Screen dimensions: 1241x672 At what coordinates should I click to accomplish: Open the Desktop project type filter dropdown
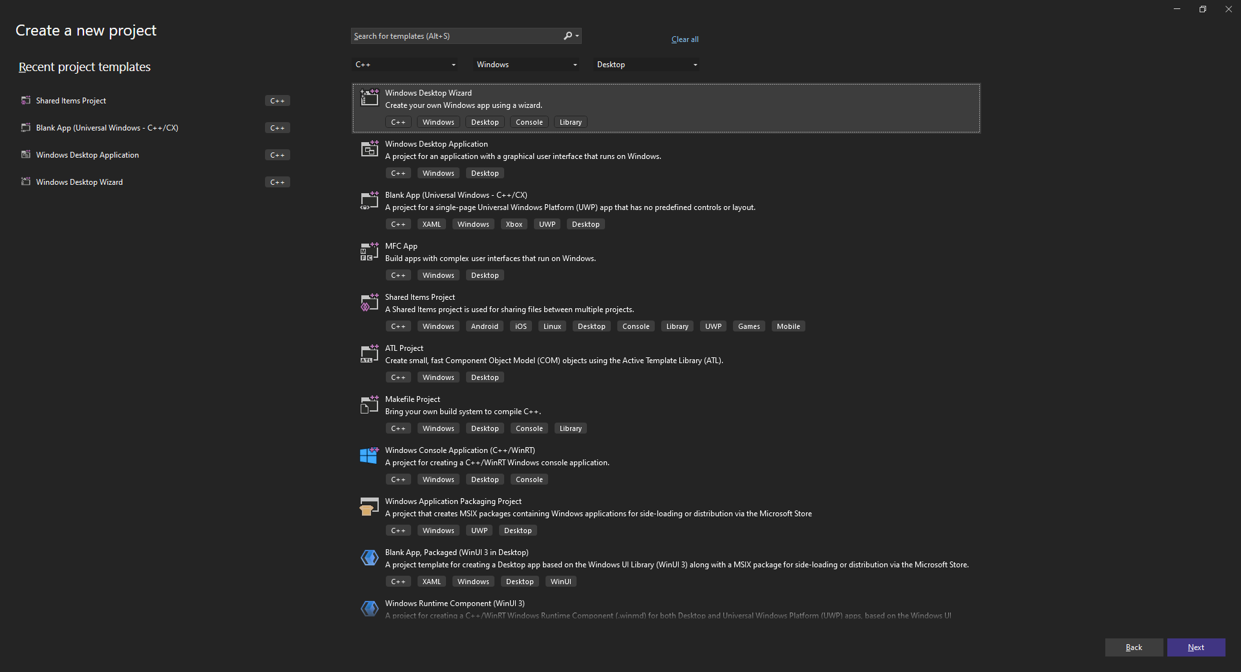pos(647,65)
